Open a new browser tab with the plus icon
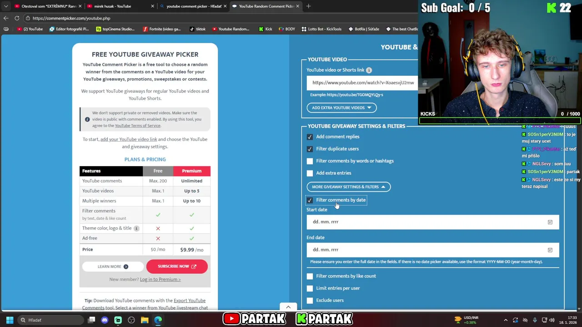Image resolution: width=582 pixels, height=327 pixels. (x=308, y=6)
